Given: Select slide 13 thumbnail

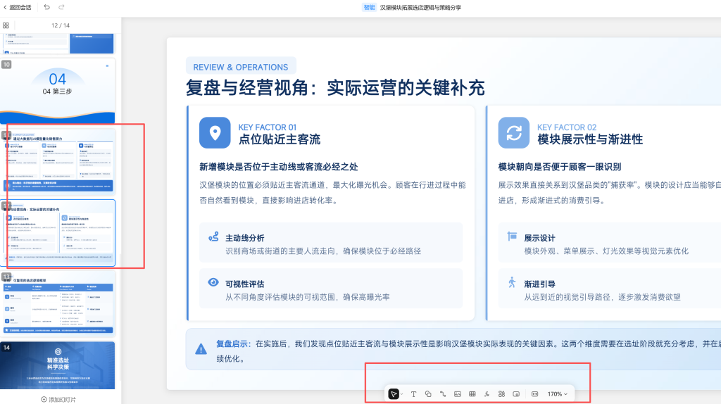Looking at the screenshot, I should click(x=58, y=303).
